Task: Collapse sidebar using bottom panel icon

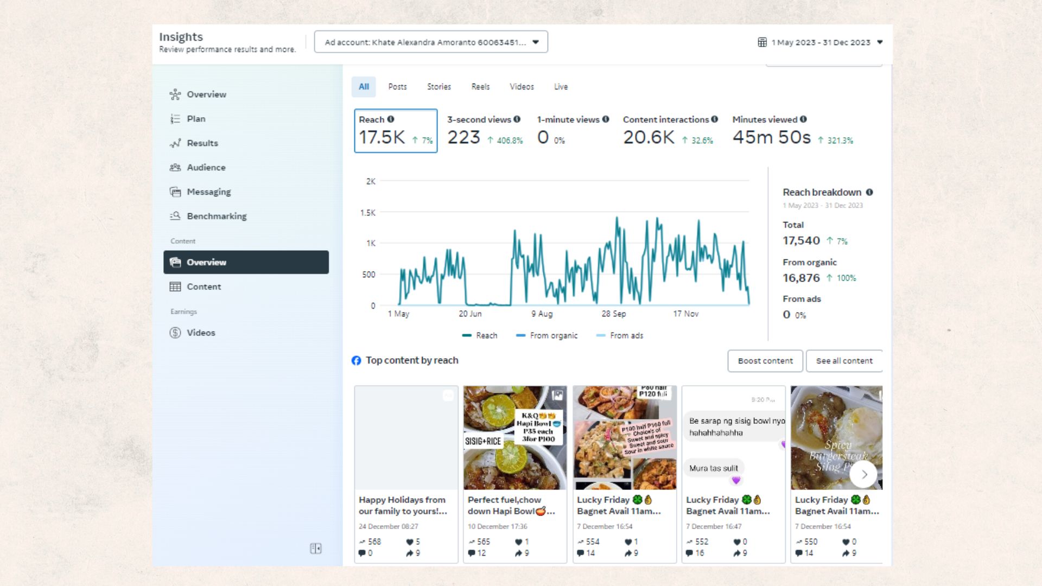Action: [x=315, y=549]
